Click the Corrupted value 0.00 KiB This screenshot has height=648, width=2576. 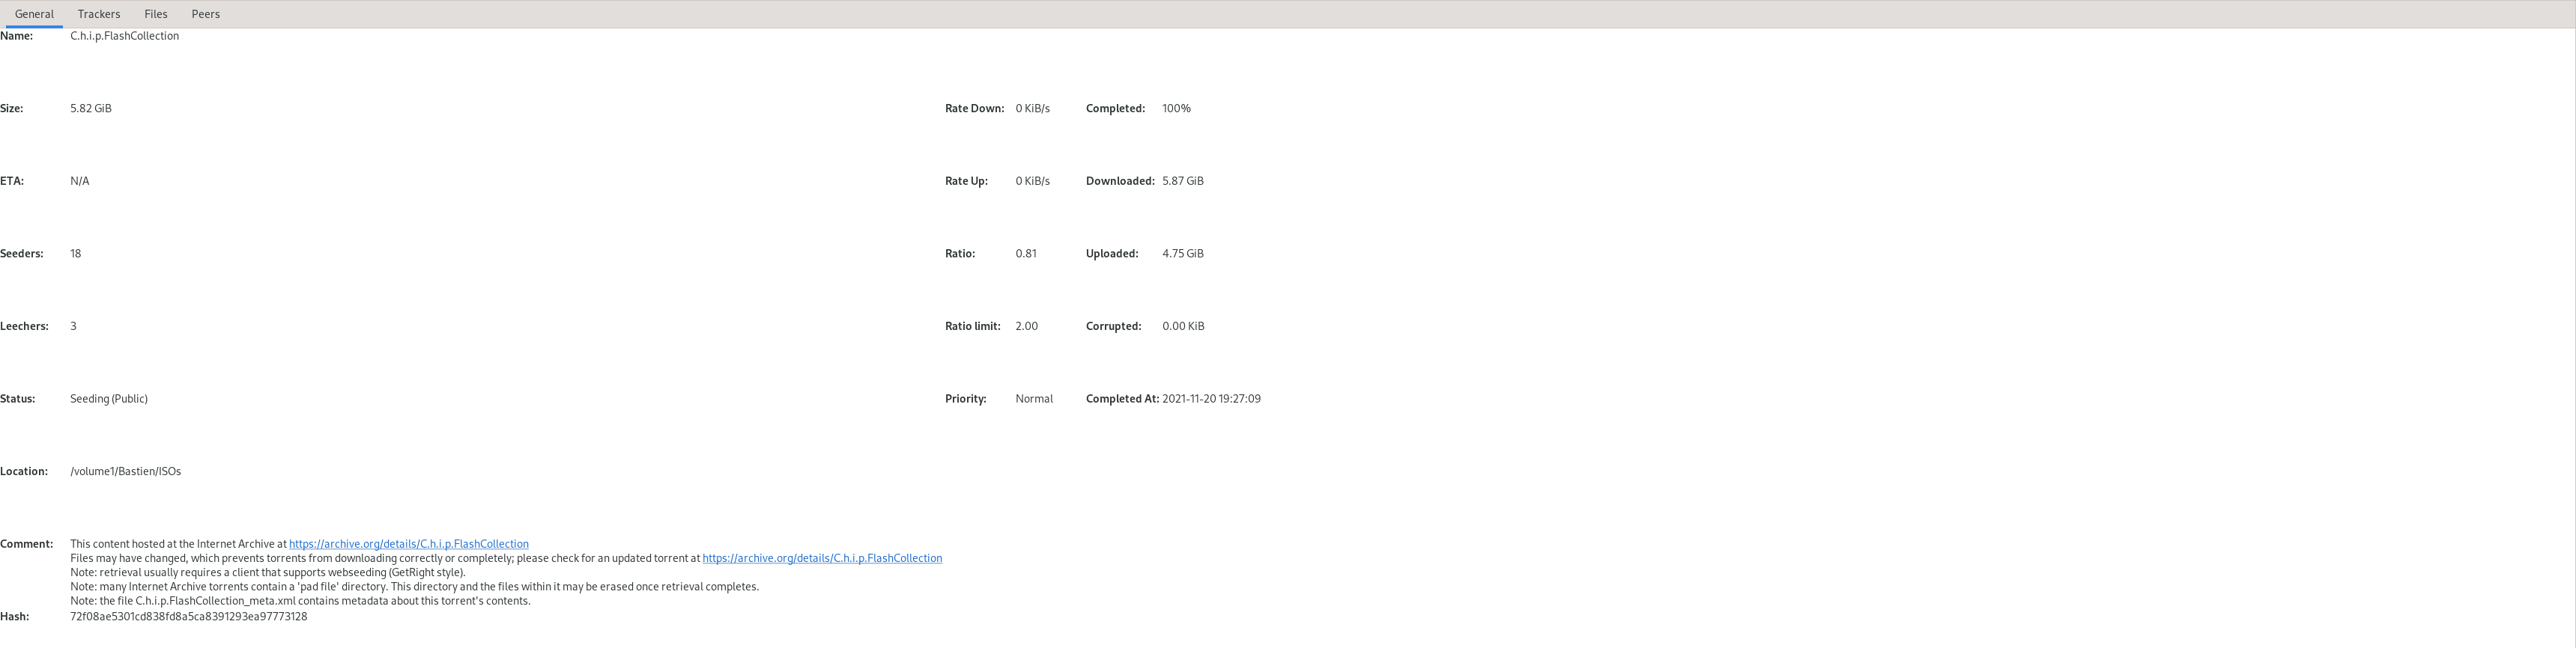[1183, 326]
